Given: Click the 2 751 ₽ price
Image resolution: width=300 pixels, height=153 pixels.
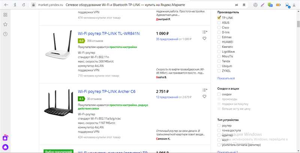Looking at the screenshot, I should (162, 92).
